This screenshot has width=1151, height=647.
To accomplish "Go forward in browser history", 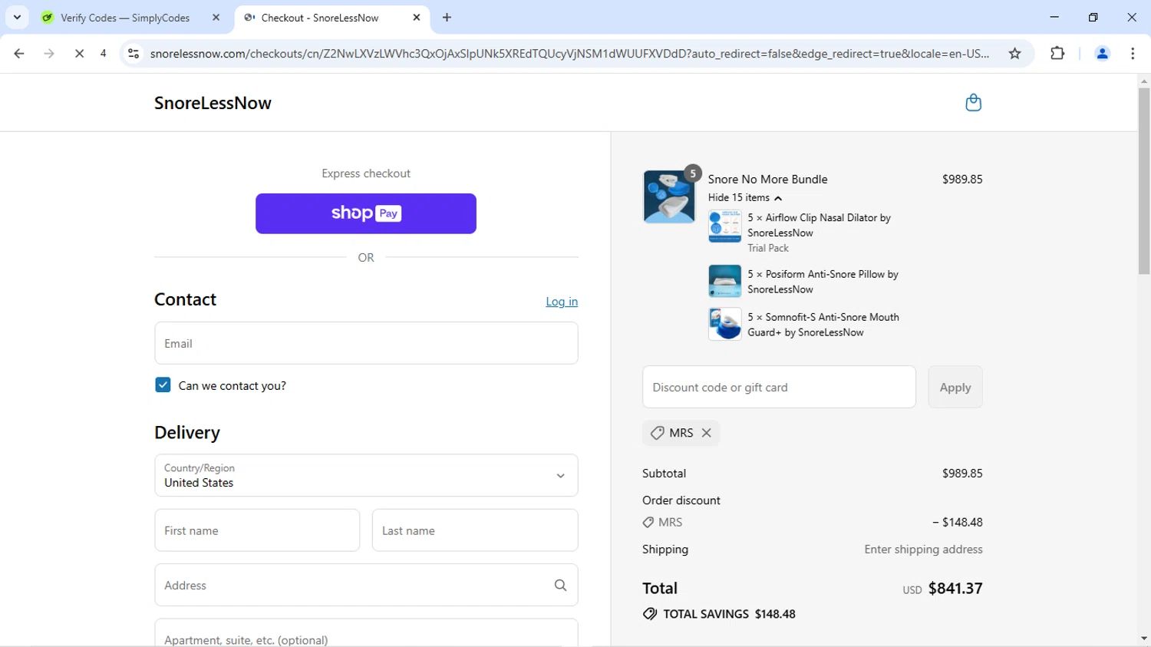I will (x=49, y=54).
